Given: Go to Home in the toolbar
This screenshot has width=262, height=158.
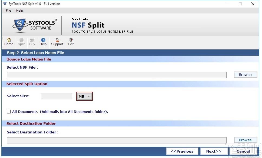Looking at the screenshot, I should point(9,42).
